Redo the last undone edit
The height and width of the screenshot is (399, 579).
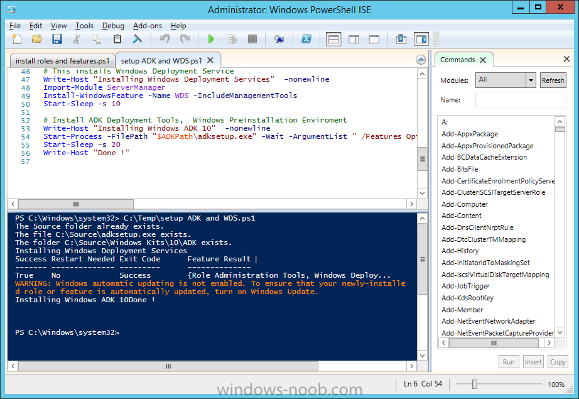tap(185, 39)
